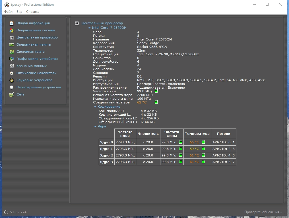The width and height of the screenshot is (289, 218).
Task: Maximize the Speccy window
Action: coord(267,5)
